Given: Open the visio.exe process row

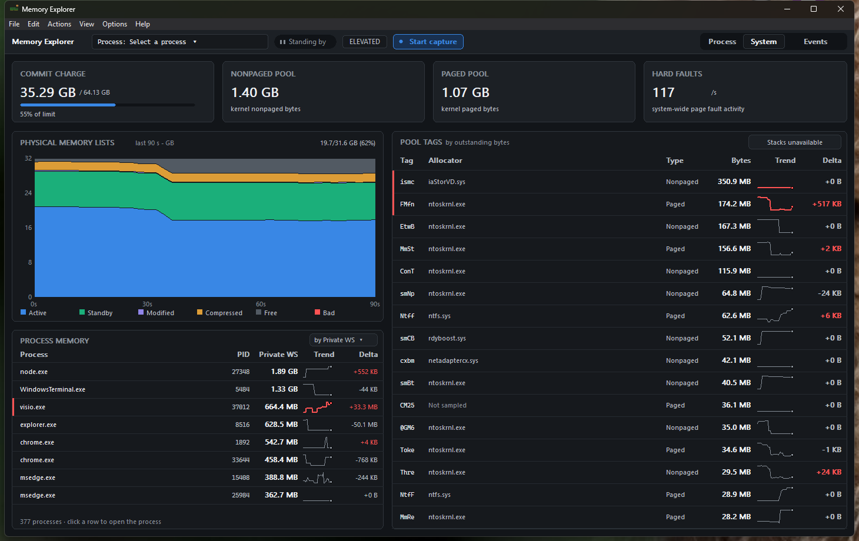Looking at the screenshot, I should tap(198, 407).
